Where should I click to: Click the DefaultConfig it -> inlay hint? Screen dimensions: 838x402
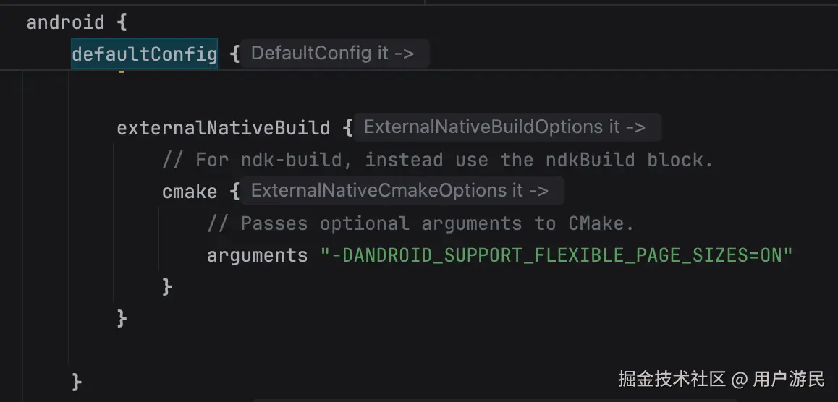tap(332, 54)
